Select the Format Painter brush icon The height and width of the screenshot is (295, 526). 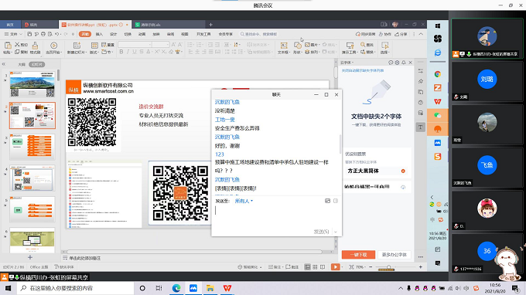35,46
